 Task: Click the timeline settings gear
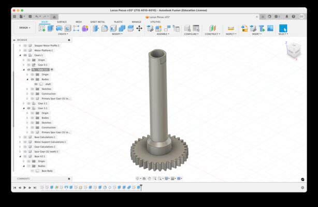[x=302, y=188]
